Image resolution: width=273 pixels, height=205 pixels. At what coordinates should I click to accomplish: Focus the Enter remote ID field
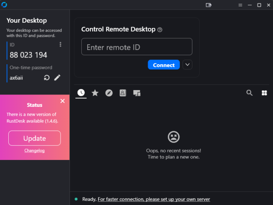(137, 47)
